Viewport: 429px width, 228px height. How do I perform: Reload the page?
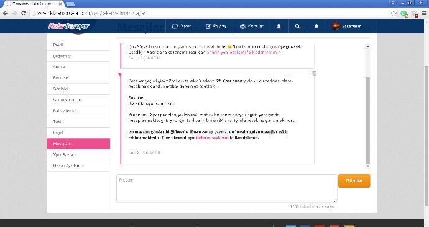(x=24, y=14)
